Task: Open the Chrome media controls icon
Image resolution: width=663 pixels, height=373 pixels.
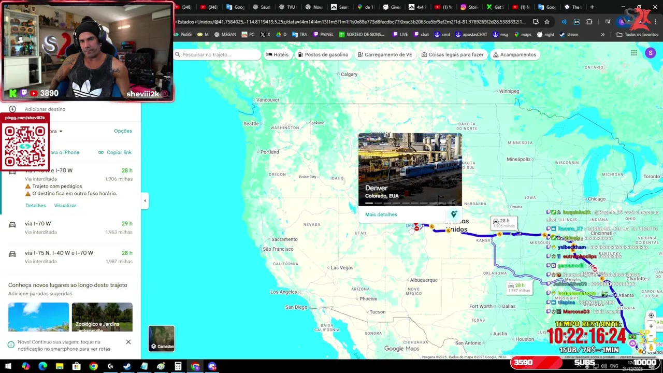Action: [608, 22]
